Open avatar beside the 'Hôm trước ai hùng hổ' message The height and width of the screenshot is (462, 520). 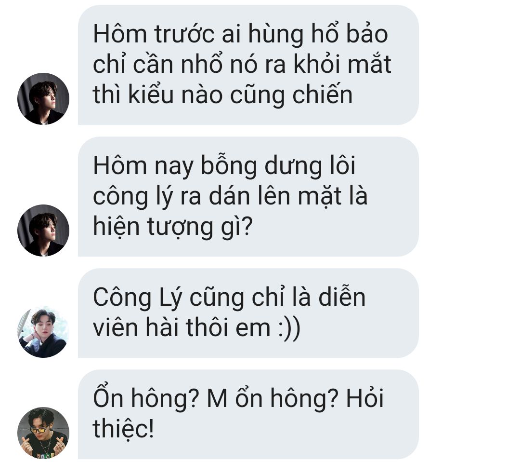coord(43,99)
